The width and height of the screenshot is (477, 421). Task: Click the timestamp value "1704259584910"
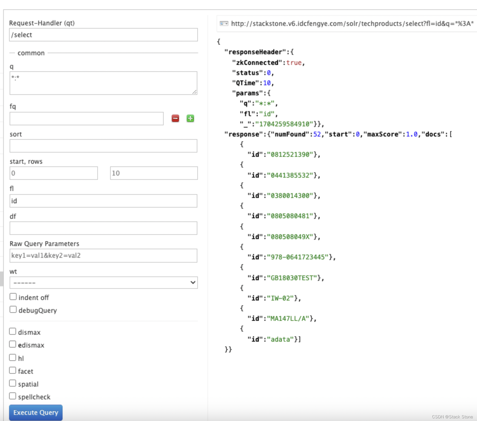point(284,124)
